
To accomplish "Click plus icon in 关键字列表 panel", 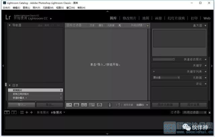I will pyautogui.click(x=154, y=72).
